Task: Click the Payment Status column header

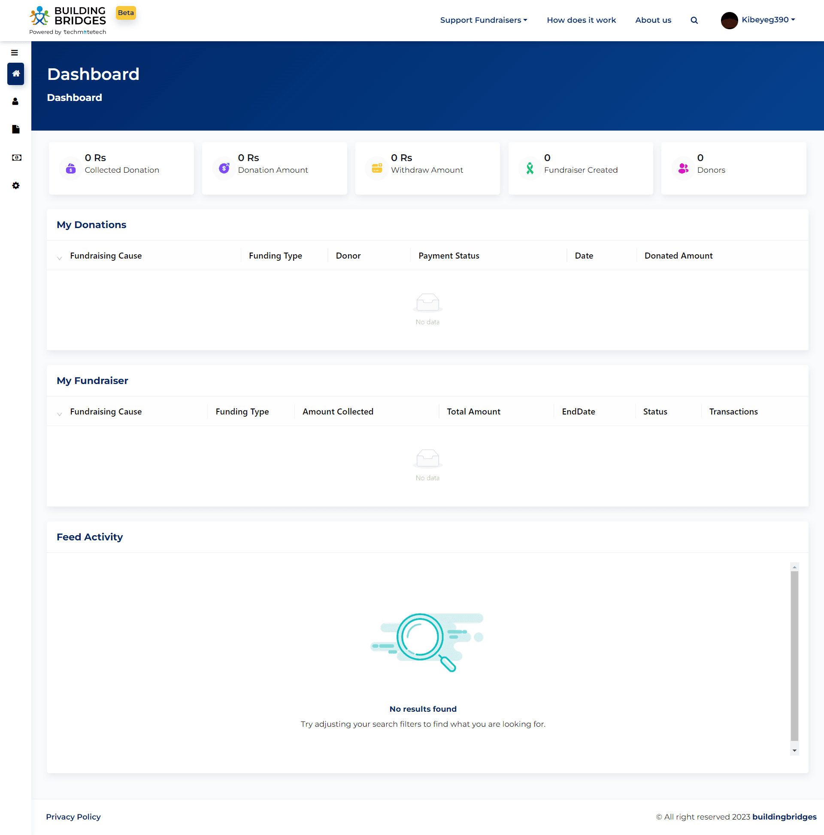Action: [x=449, y=256]
